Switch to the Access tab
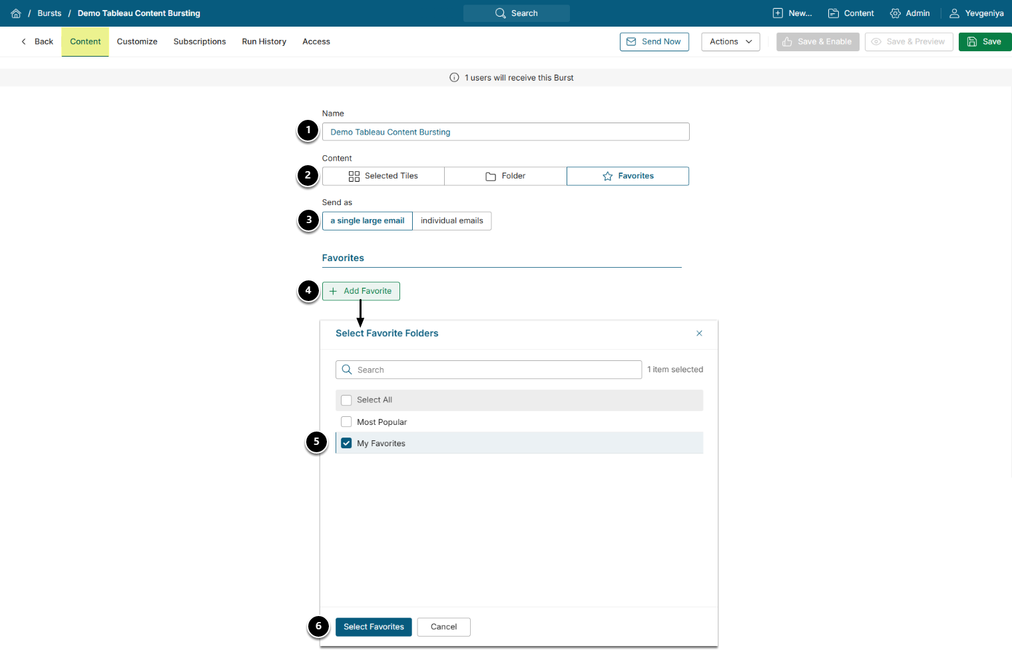Image resolution: width=1012 pixels, height=658 pixels. click(x=316, y=41)
